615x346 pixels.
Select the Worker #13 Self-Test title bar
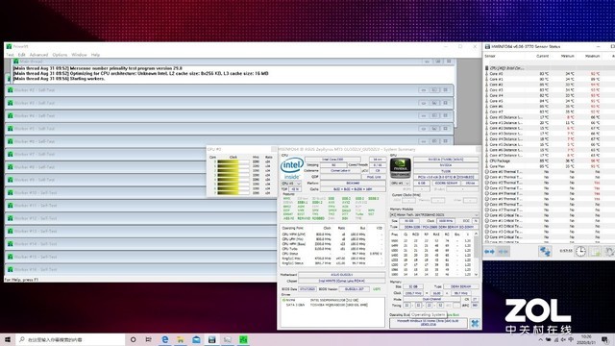pos(141,231)
